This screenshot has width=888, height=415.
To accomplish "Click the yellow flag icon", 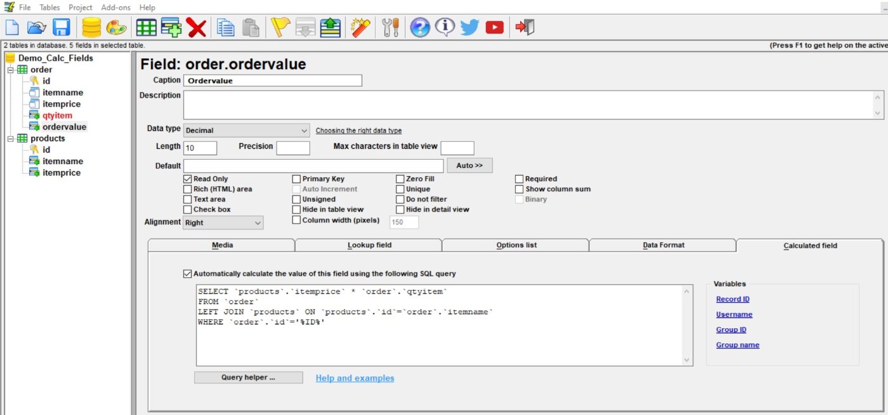I will (x=280, y=27).
